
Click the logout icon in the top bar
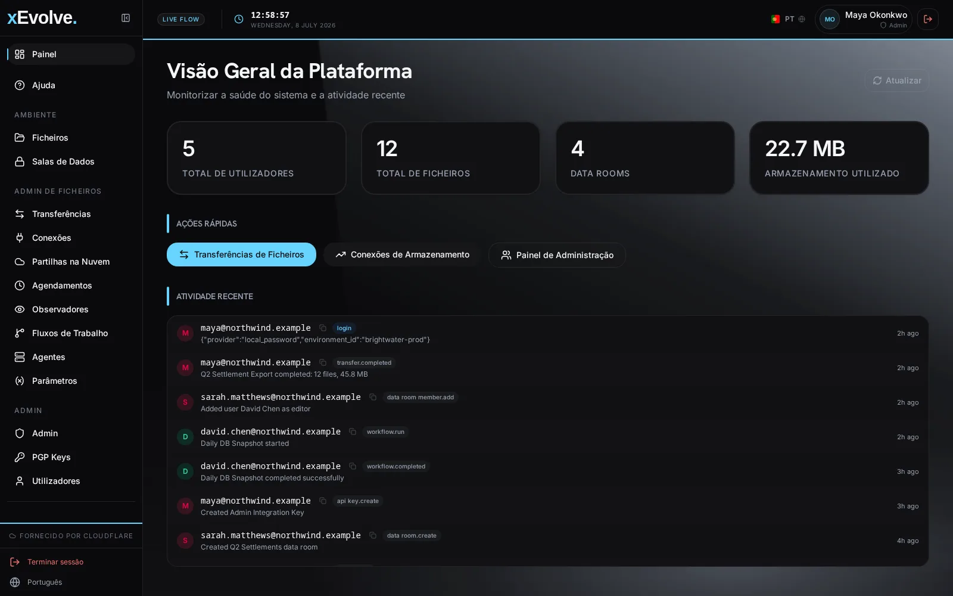coord(928,19)
